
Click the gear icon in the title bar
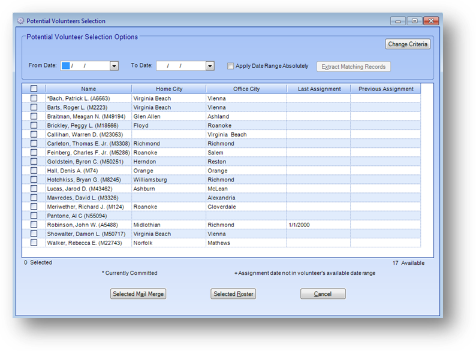coord(20,21)
